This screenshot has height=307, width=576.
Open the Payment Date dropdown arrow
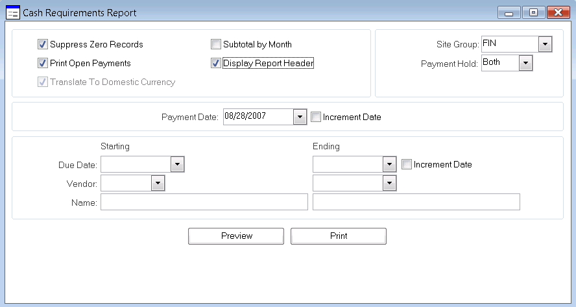point(299,117)
